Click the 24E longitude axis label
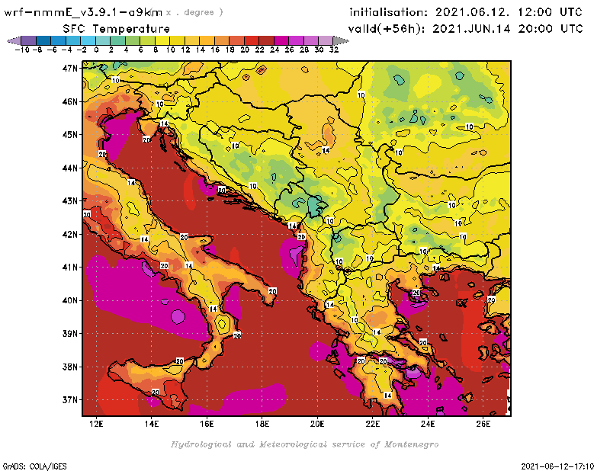610x471 pixels. (x=428, y=424)
